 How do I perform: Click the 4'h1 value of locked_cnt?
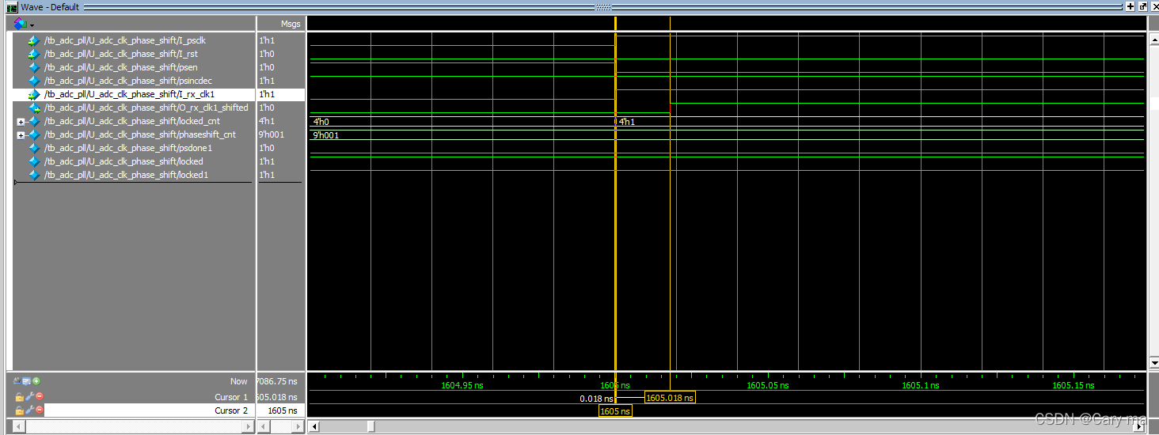click(266, 121)
